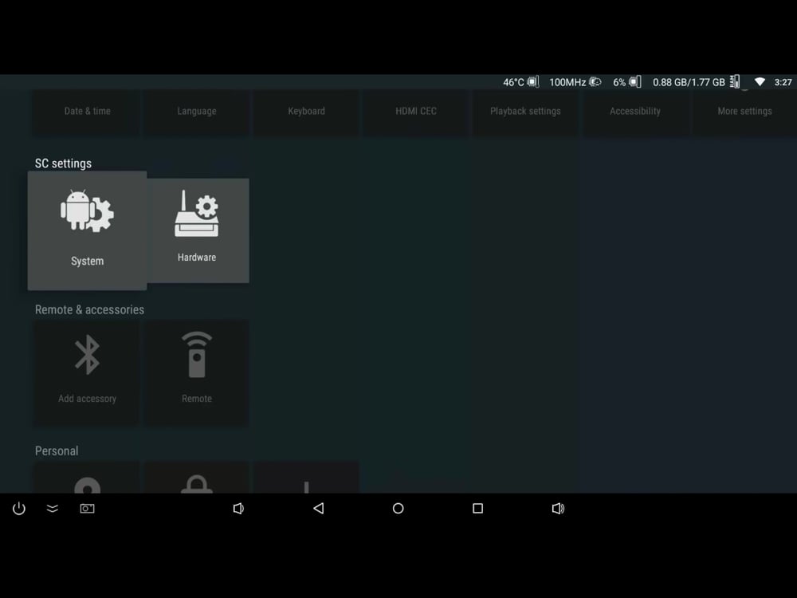Viewport: 797px width, 598px height.
Task: Click the CPU temperature indicator showing 46°C
Action: (x=516, y=81)
